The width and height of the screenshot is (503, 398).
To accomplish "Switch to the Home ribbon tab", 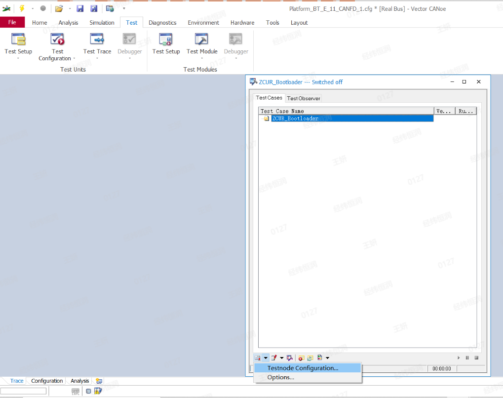I will [x=39, y=23].
